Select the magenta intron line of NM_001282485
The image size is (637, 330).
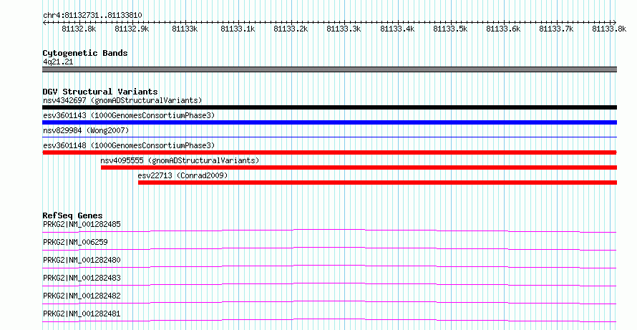pos(329,230)
